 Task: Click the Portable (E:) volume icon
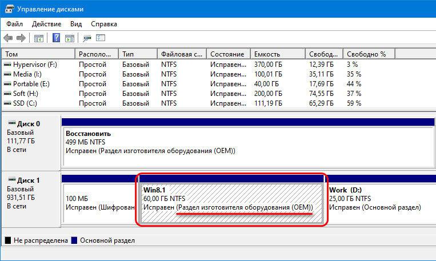[x=7, y=84]
